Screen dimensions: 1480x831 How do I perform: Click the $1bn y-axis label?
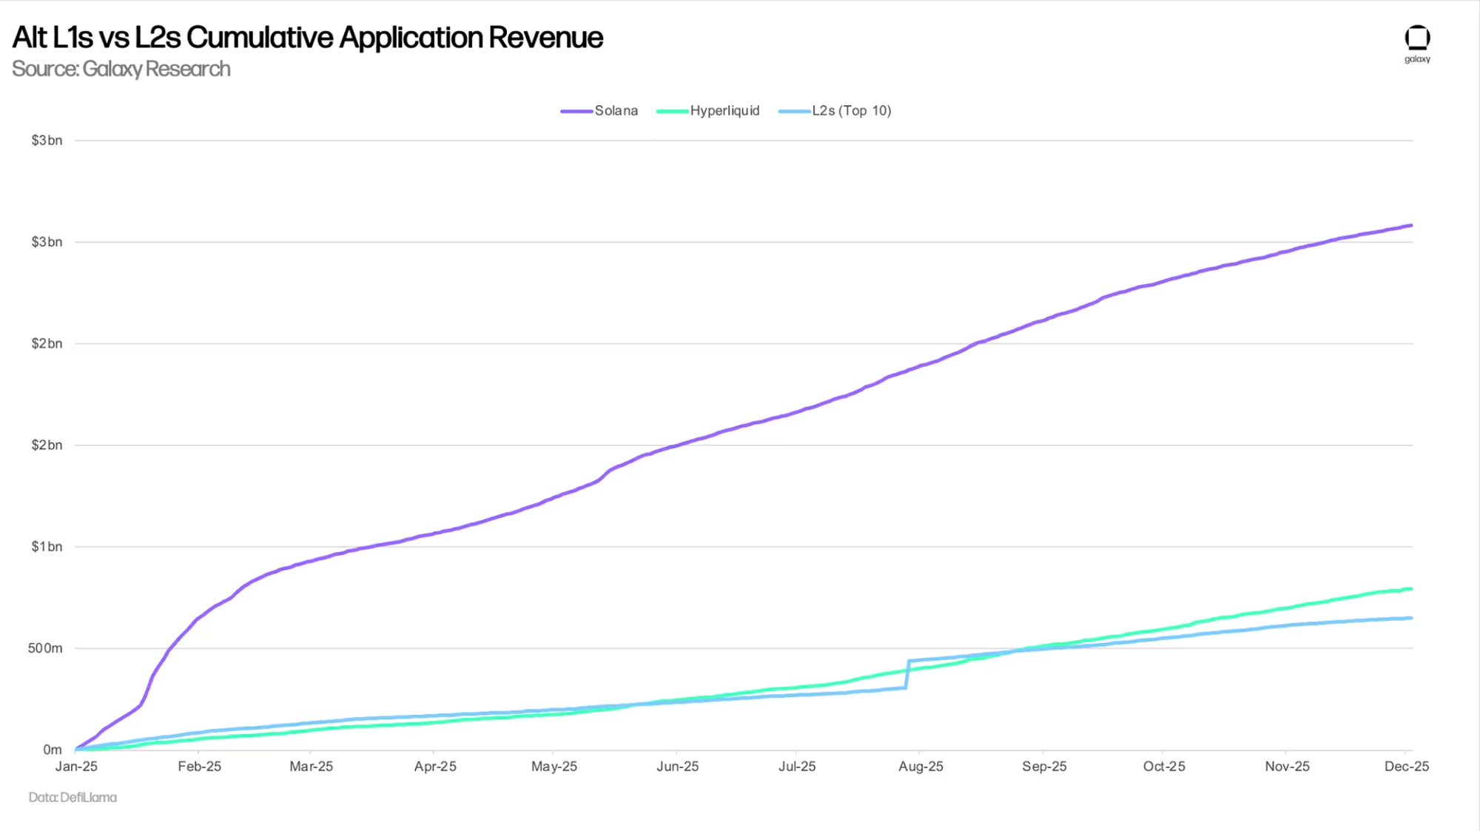pos(47,547)
